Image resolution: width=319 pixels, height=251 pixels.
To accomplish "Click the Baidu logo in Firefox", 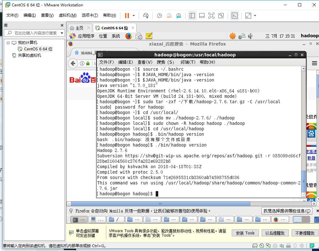I will 82,78.
